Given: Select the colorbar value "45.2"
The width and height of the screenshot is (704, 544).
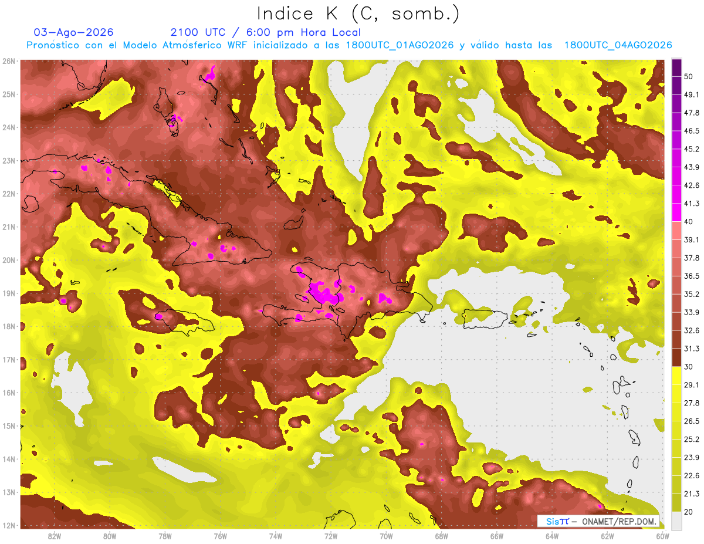Looking at the screenshot, I should click(x=692, y=149).
